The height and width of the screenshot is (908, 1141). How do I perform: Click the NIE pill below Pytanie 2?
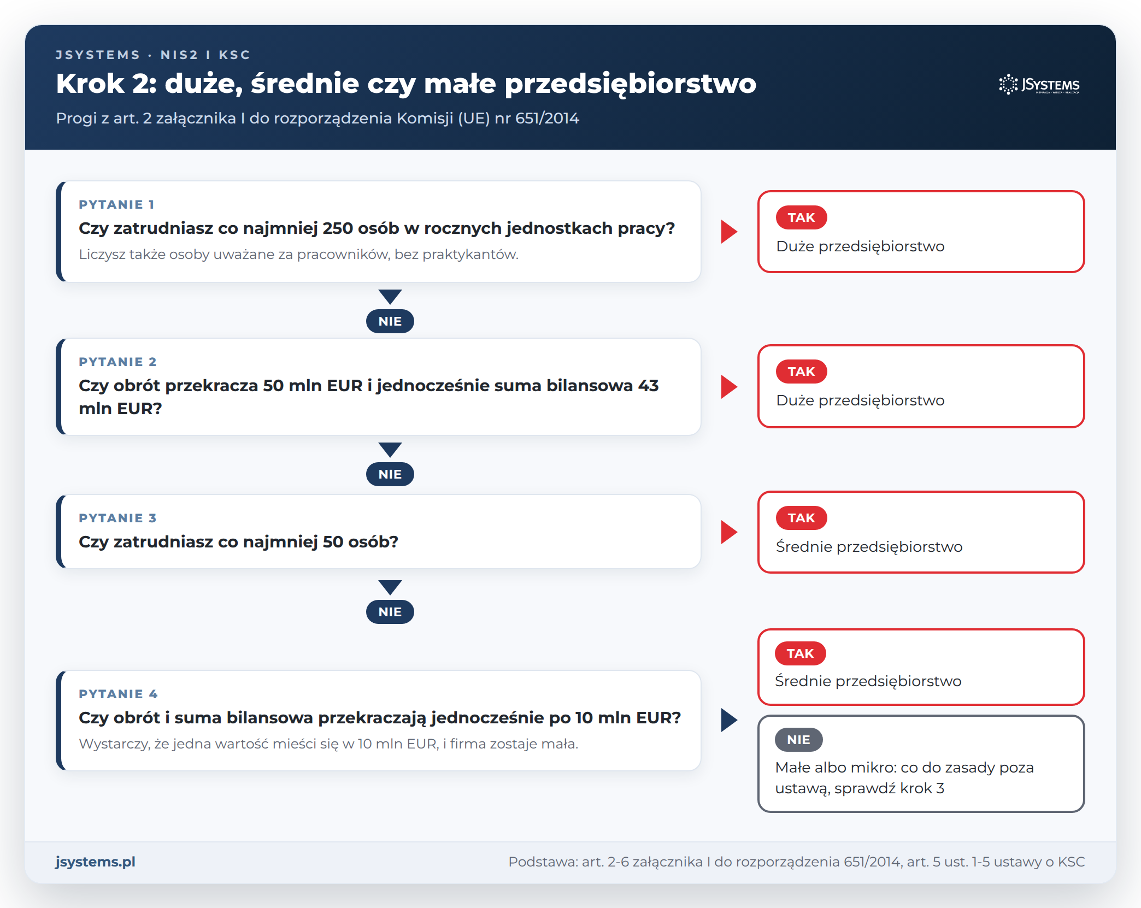390,474
